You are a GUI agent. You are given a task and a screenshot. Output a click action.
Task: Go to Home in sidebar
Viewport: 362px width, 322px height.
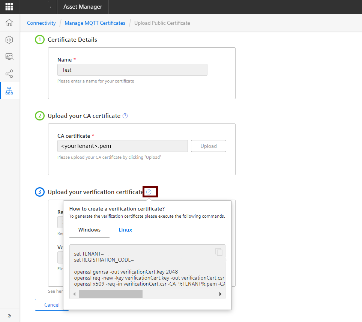click(9, 23)
